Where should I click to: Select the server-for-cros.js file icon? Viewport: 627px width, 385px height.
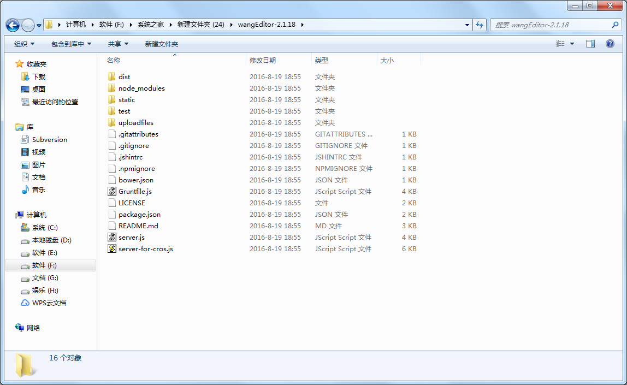[112, 249]
